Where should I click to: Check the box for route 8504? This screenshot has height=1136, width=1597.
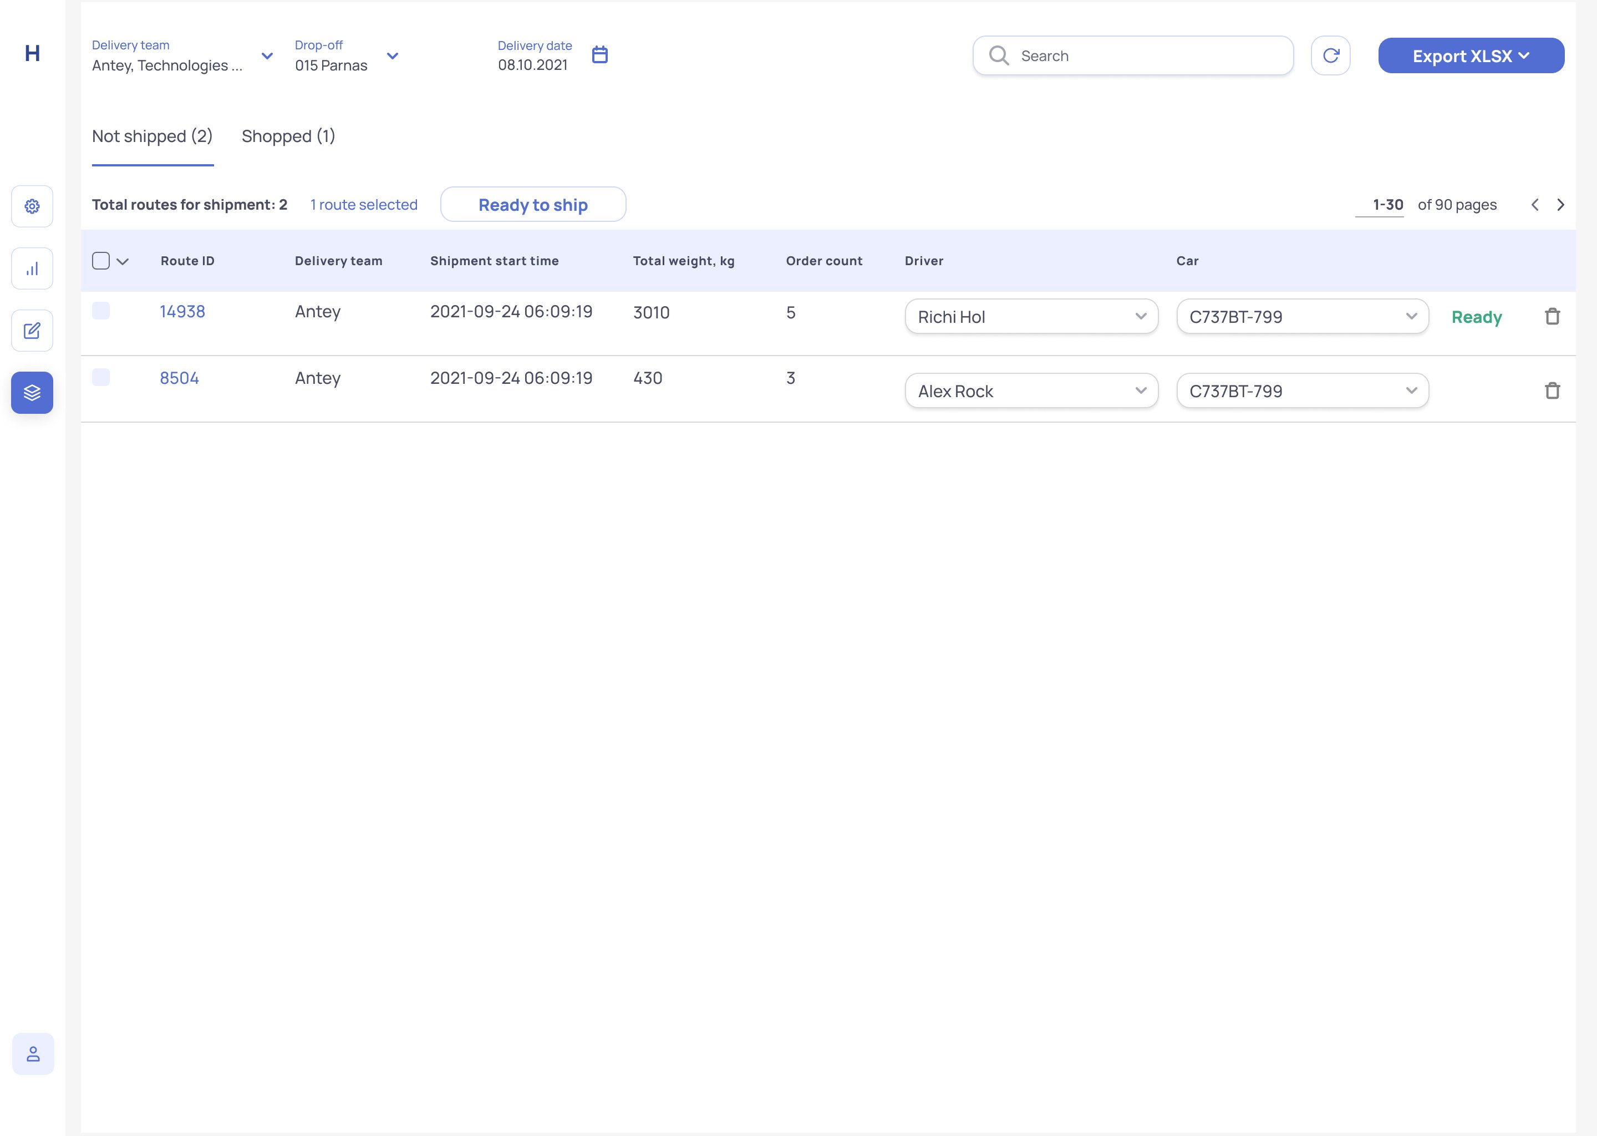click(101, 378)
